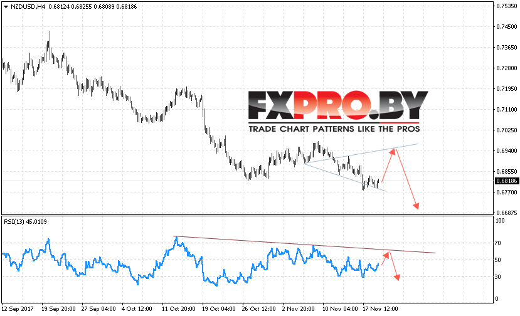Screen dimensions: 520x316
Task: Pick the 0.71950 price axis label
Action: point(507,89)
